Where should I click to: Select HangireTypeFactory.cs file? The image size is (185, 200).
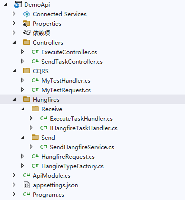point(72,166)
